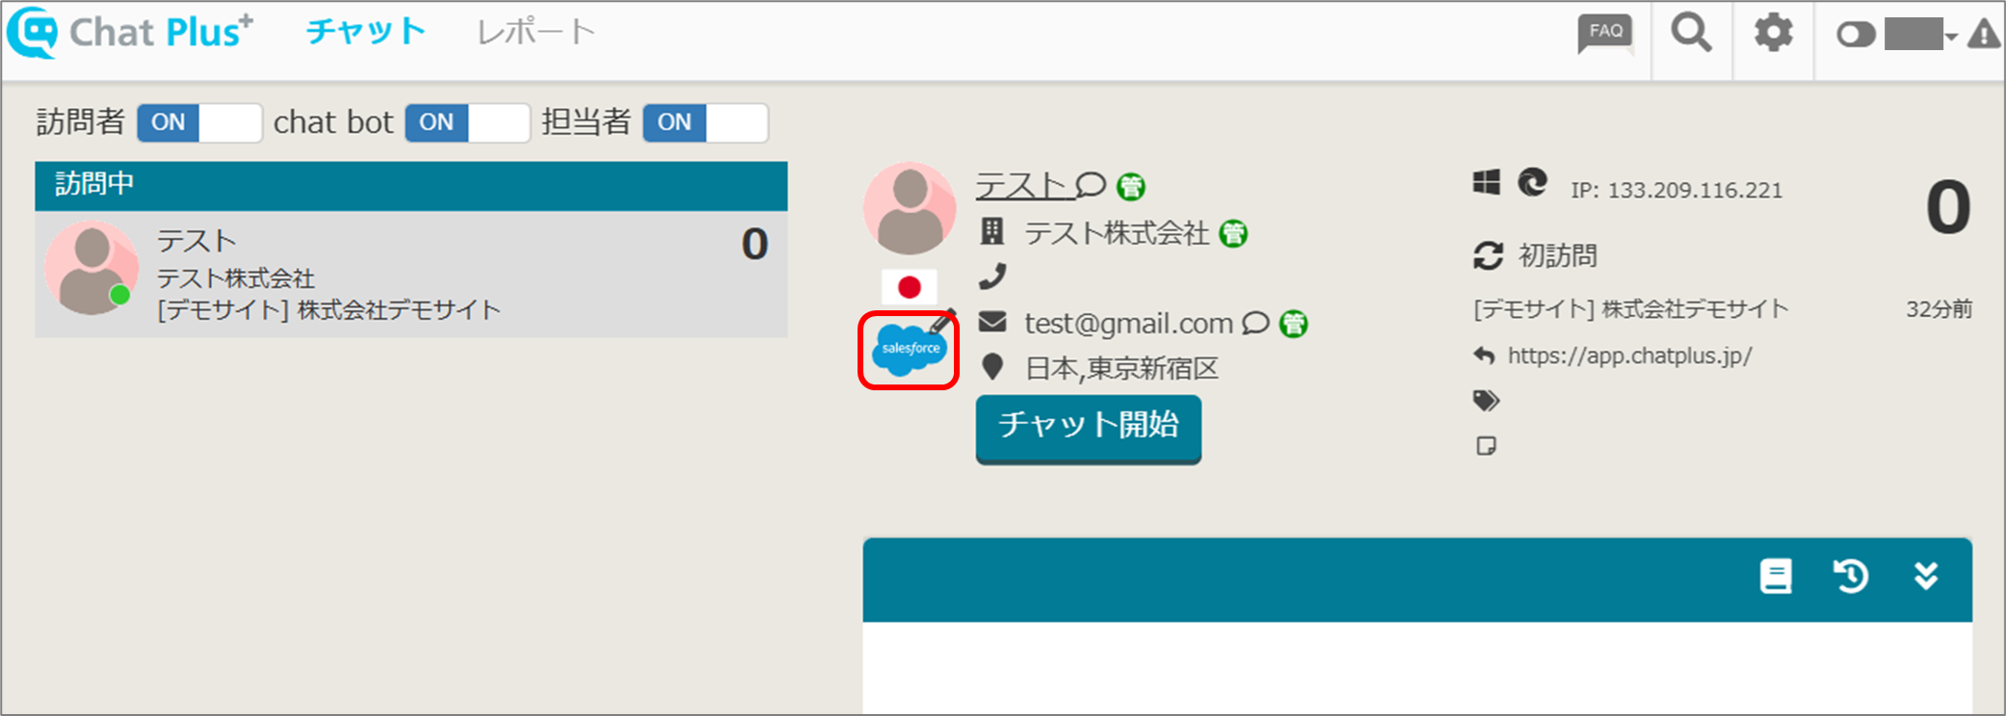Viewport: 2006px width, 716px height.
Task: Toggle the 担当者 ON switch
Action: click(x=705, y=122)
